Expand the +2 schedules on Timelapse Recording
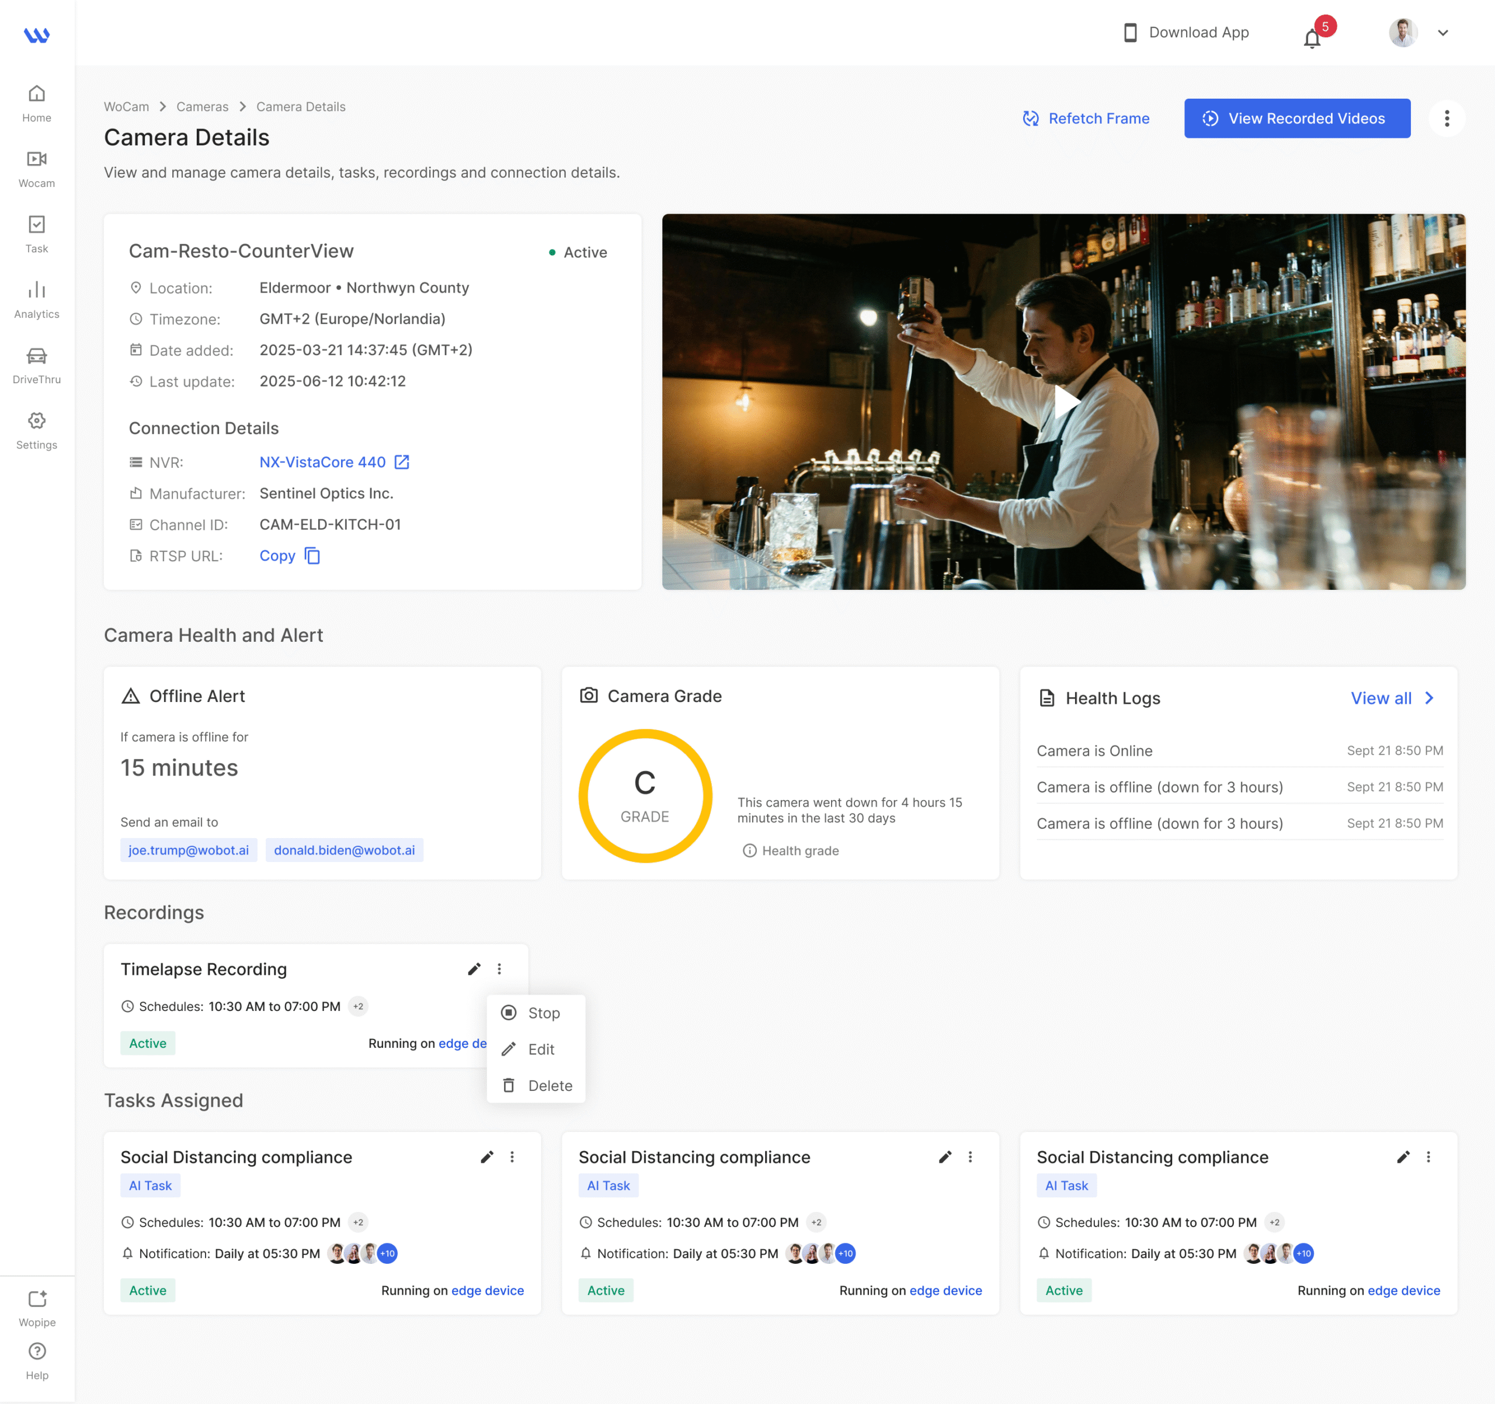This screenshot has height=1404, width=1495. (358, 1006)
